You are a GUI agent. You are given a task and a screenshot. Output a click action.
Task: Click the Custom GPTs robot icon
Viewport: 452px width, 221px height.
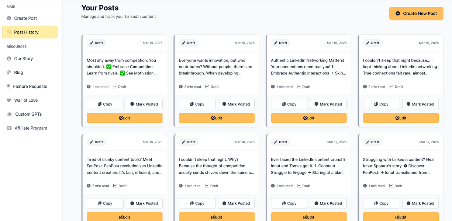tap(9, 114)
